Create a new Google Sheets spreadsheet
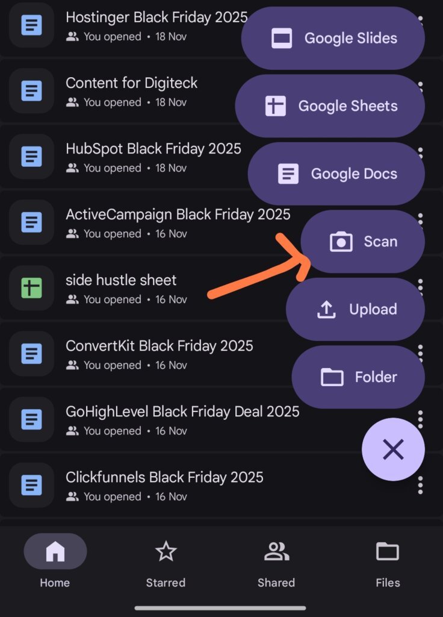The width and height of the screenshot is (443, 617). [x=330, y=107]
